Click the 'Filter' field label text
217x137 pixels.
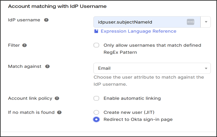click(14, 45)
